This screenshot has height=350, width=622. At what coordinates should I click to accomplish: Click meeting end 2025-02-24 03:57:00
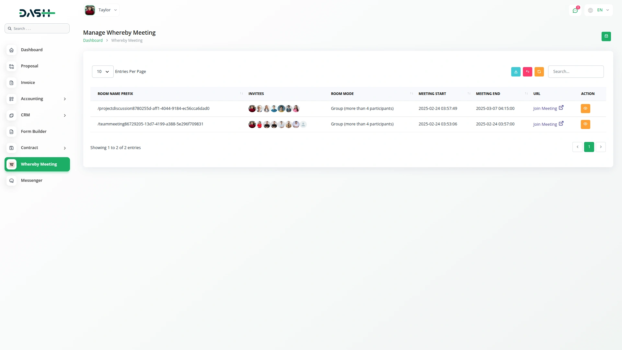click(495, 124)
